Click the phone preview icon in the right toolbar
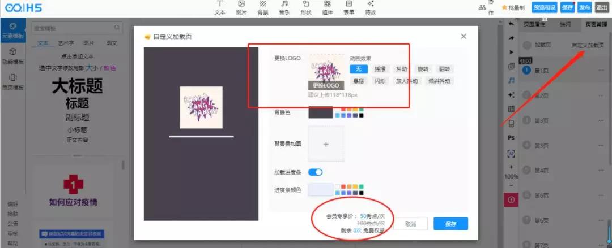The image size is (612, 248). coord(511,124)
